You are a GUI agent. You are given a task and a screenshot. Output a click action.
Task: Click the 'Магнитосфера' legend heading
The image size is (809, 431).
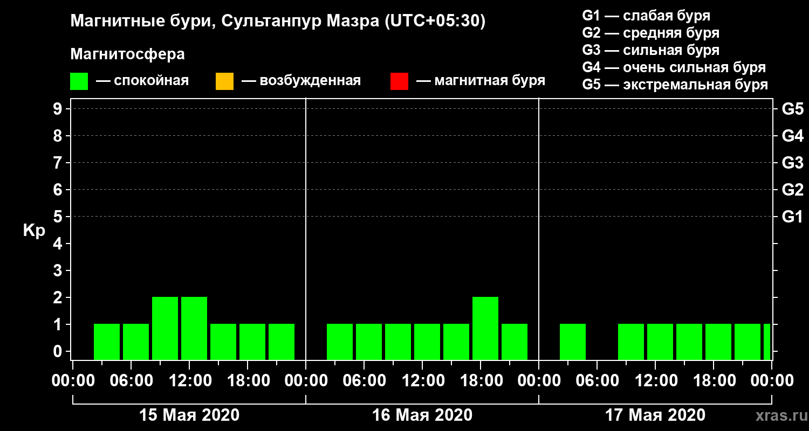pyautogui.click(x=128, y=54)
